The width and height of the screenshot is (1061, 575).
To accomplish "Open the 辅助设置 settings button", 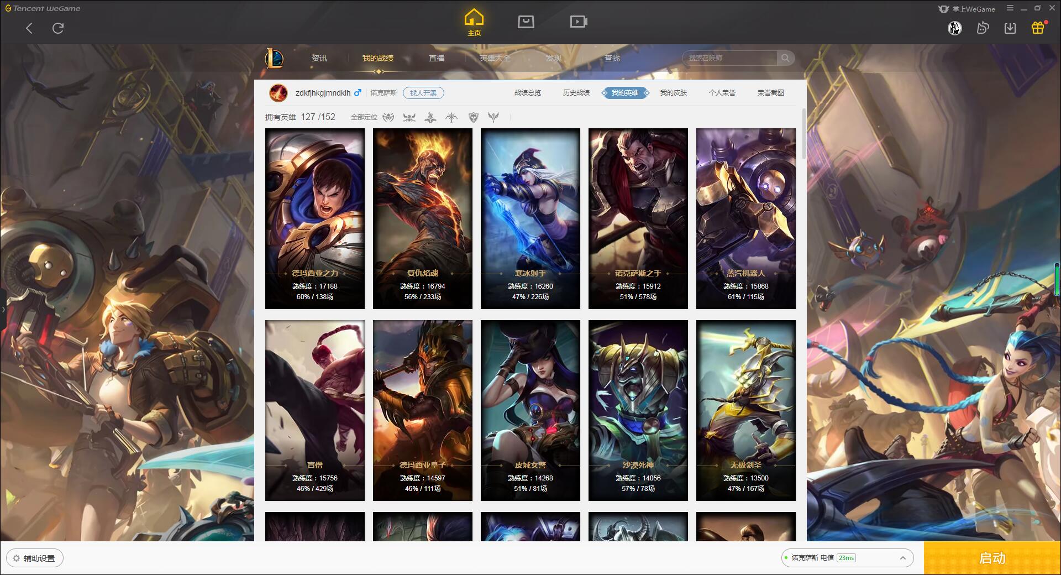I will [x=35, y=558].
